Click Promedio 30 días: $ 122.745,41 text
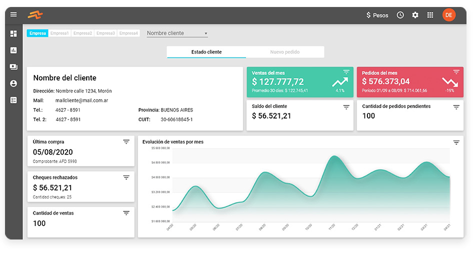 pos(280,90)
